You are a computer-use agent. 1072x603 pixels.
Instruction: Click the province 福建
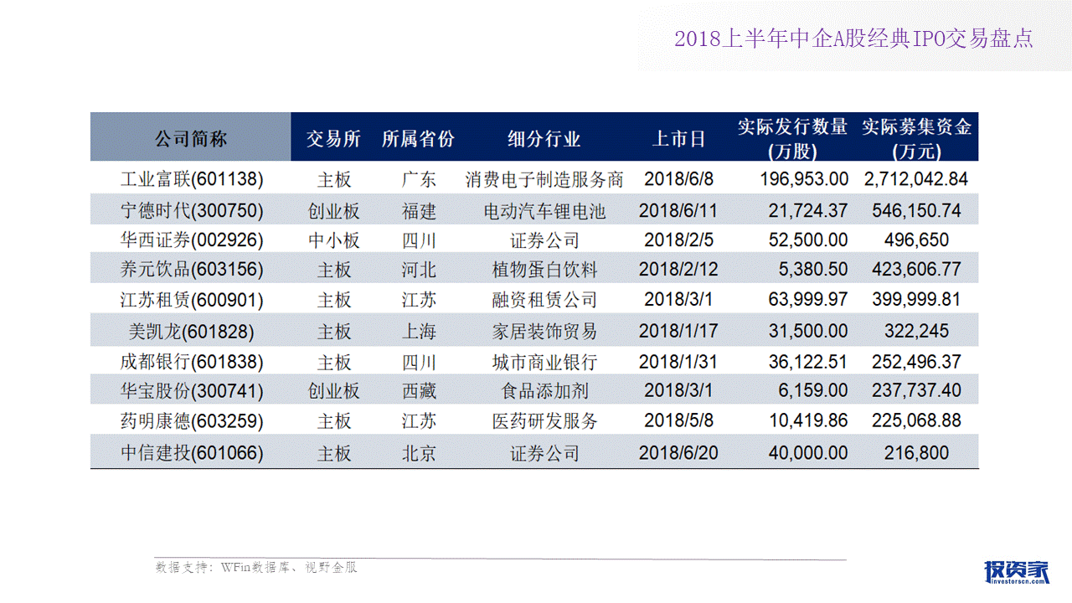[x=419, y=210]
